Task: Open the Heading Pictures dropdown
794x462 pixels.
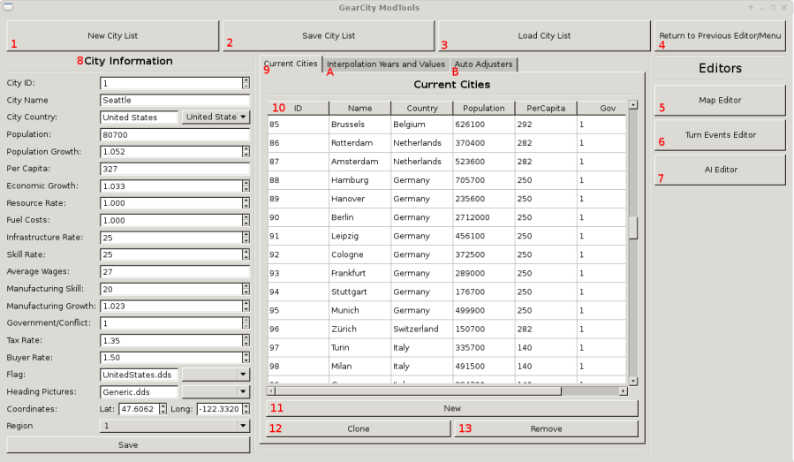Action: pos(242,391)
